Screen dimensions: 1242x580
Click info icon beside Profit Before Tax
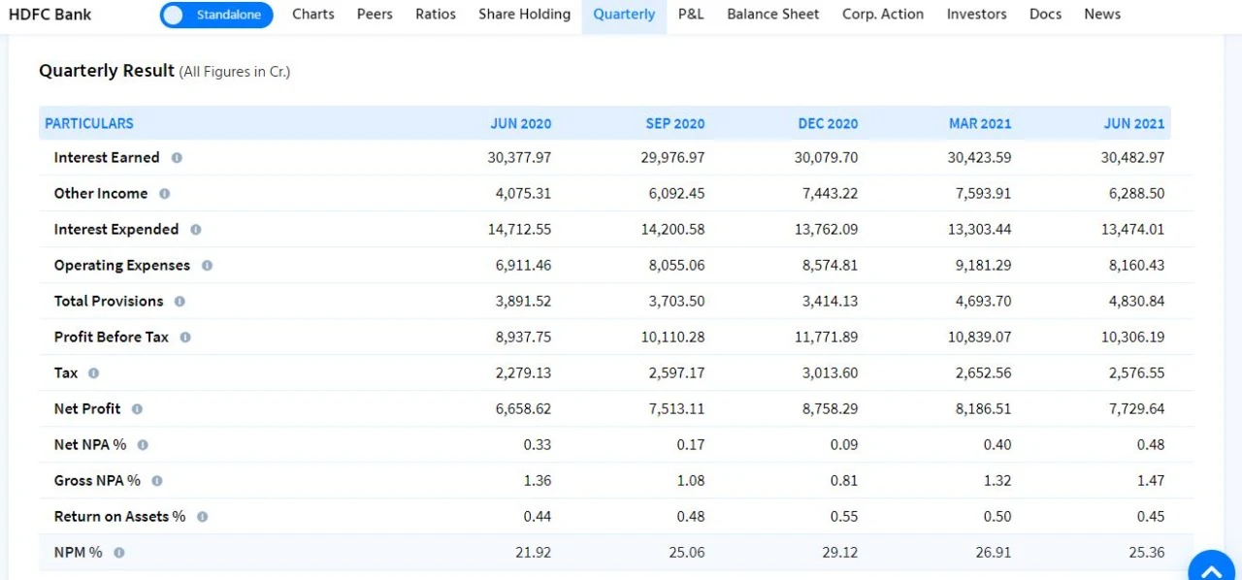coord(184,338)
